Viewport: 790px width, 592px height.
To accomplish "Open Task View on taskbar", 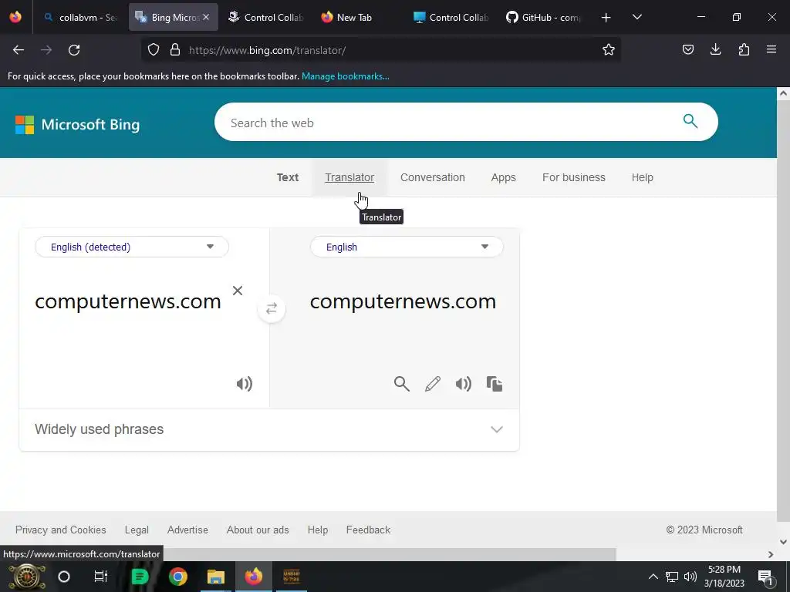I will 101,577.
